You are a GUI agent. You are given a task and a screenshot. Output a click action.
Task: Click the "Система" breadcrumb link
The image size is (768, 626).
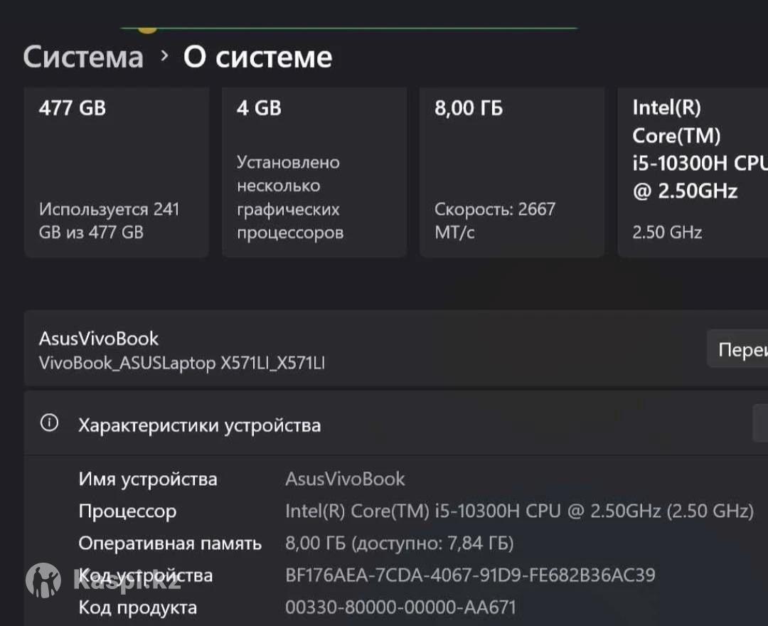pos(83,57)
